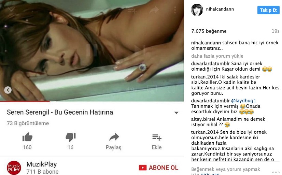Expand the video description arrow
Image resolution: width=282 pixels, height=175 pixels.
pos(176,113)
